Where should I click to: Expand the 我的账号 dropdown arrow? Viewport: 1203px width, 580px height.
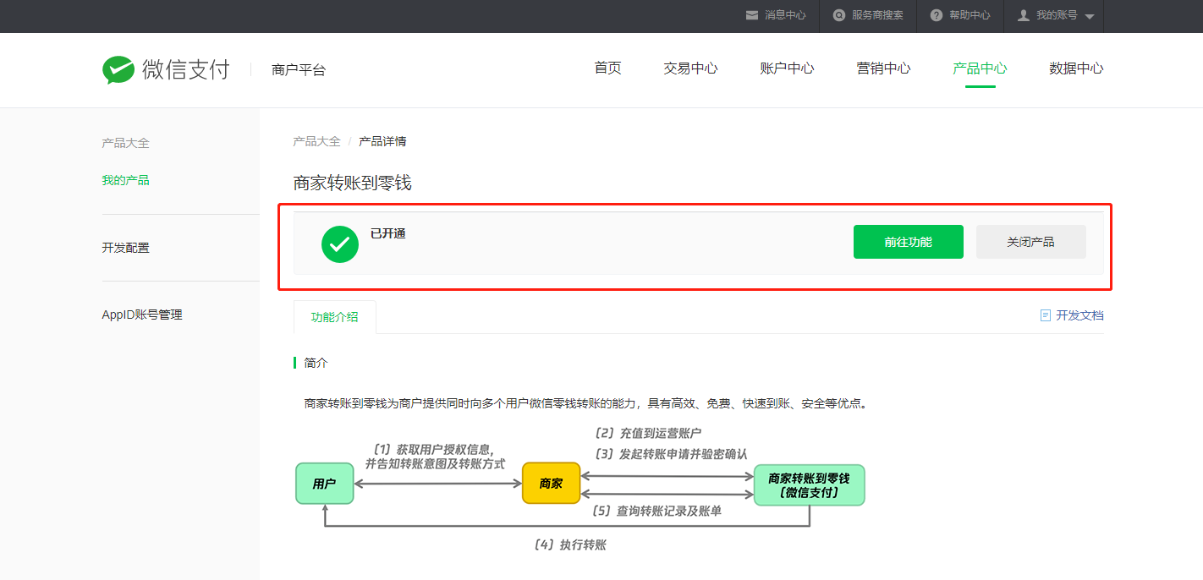[1090, 17]
